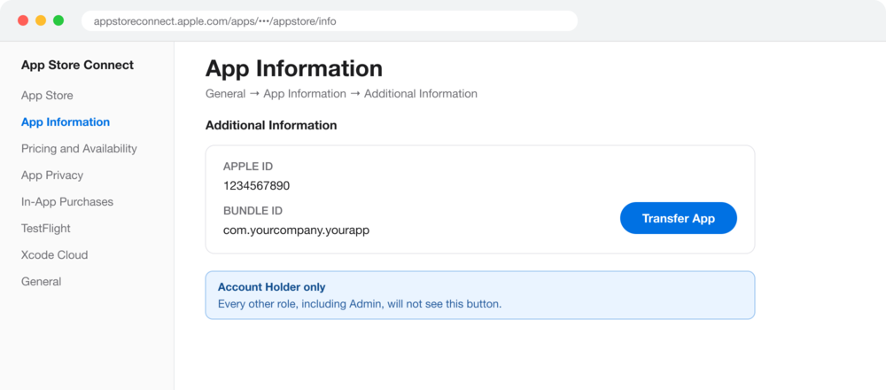Click the BUNDLE ID label
886x390 pixels.
[253, 211]
